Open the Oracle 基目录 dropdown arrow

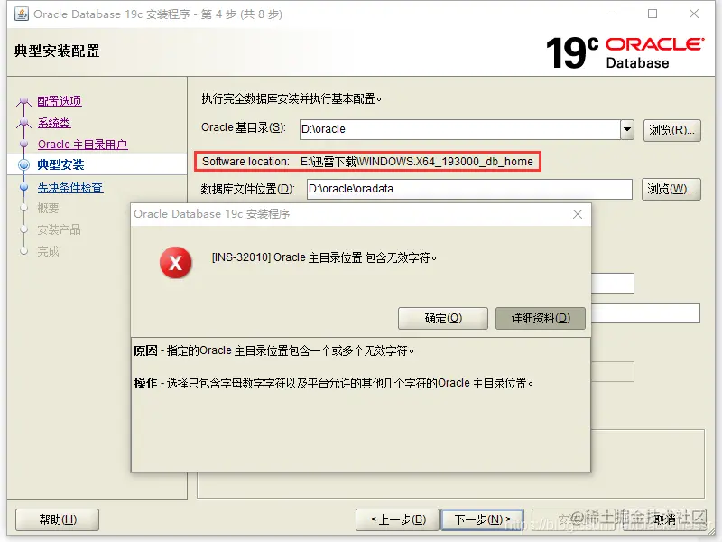tap(626, 127)
